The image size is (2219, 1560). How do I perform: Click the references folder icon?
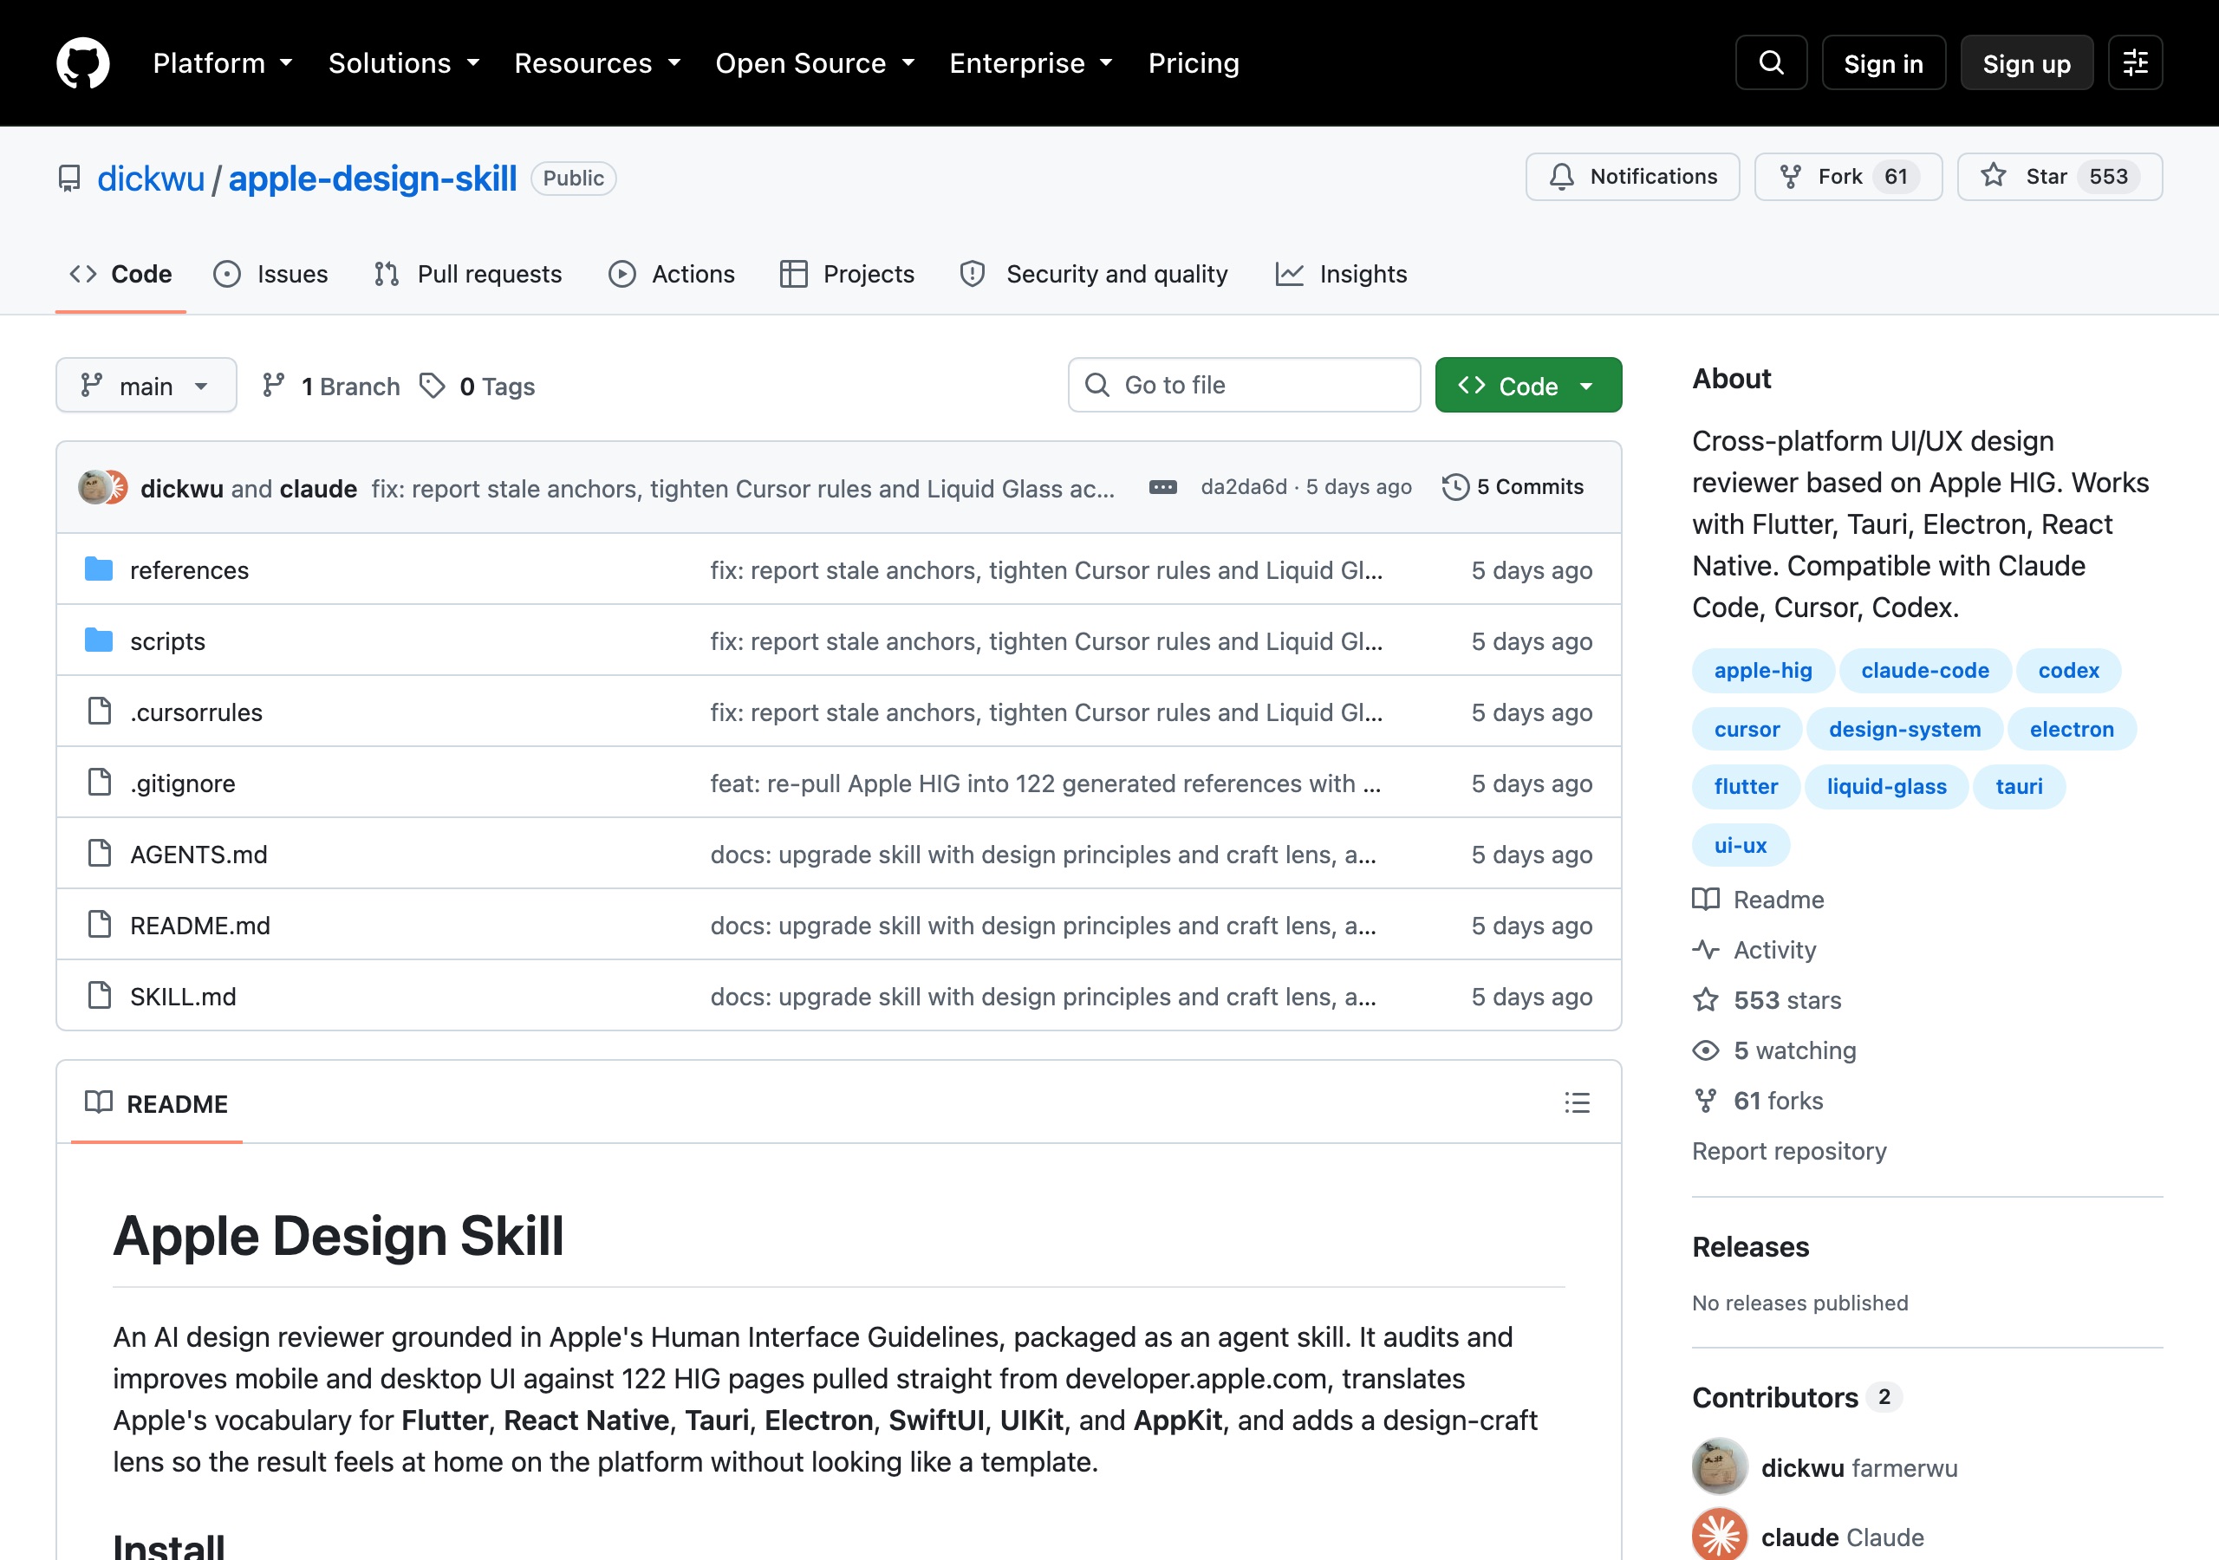pos(99,569)
